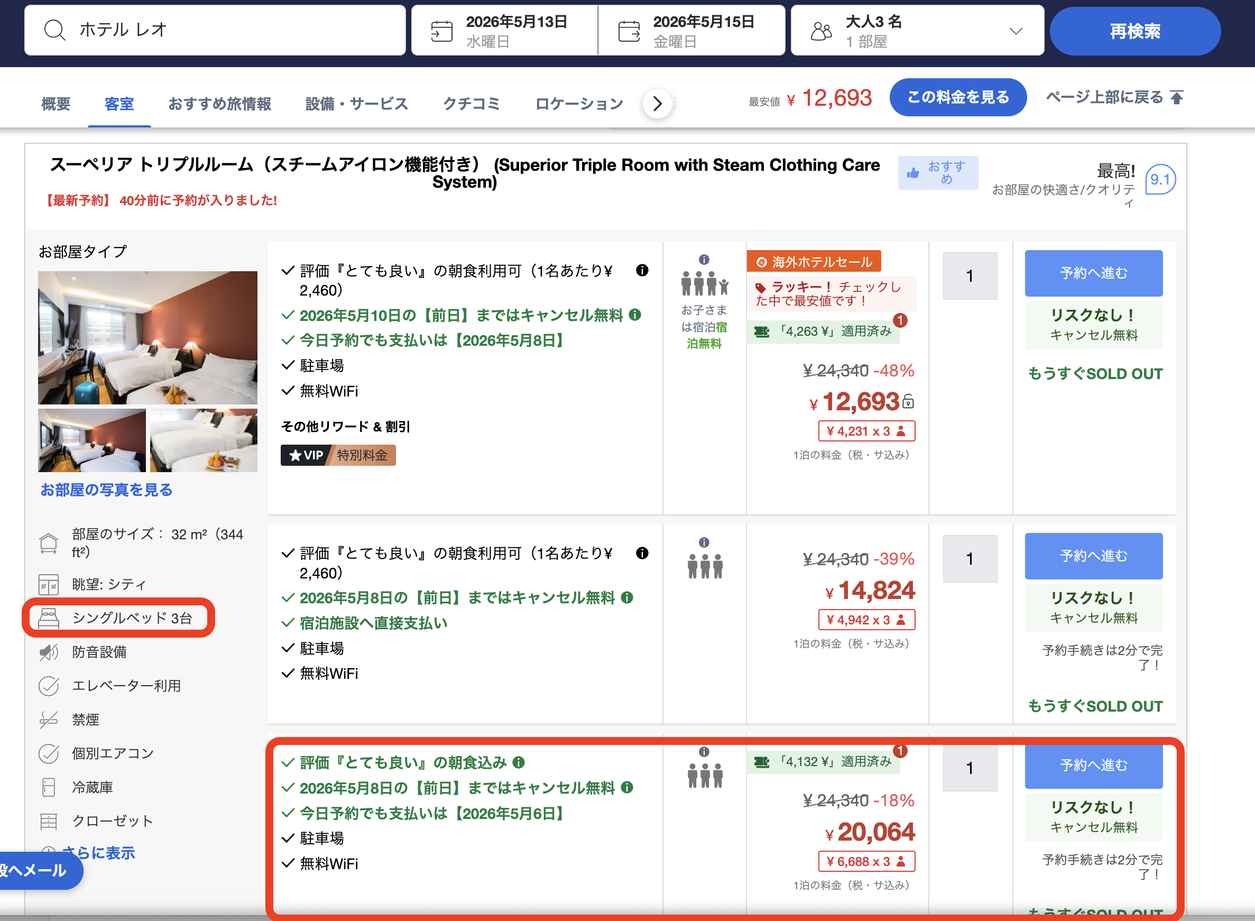1255x921 pixels.
Task: Open room quantity selector for ¥14,824 rate
Action: click(x=969, y=559)
